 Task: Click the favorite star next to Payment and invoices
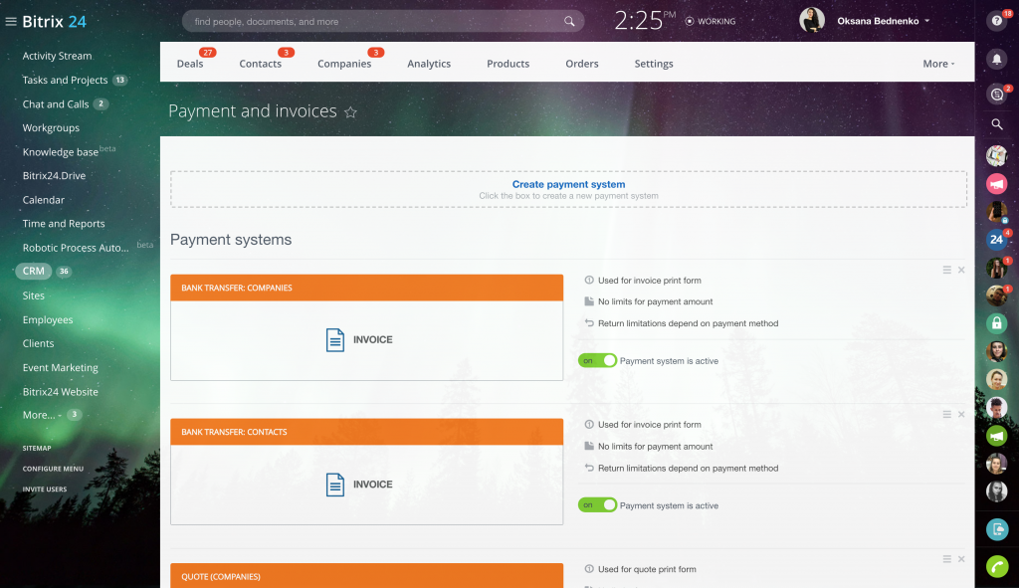click(350, 112)
